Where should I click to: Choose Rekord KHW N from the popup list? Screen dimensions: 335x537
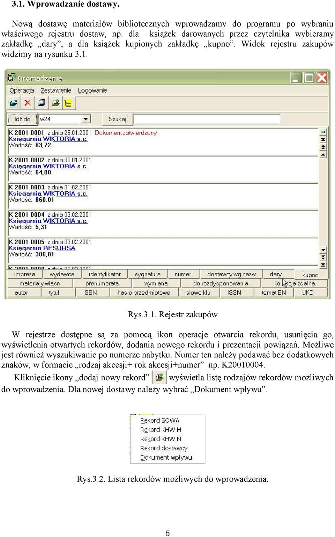click(x=161, y=439)
